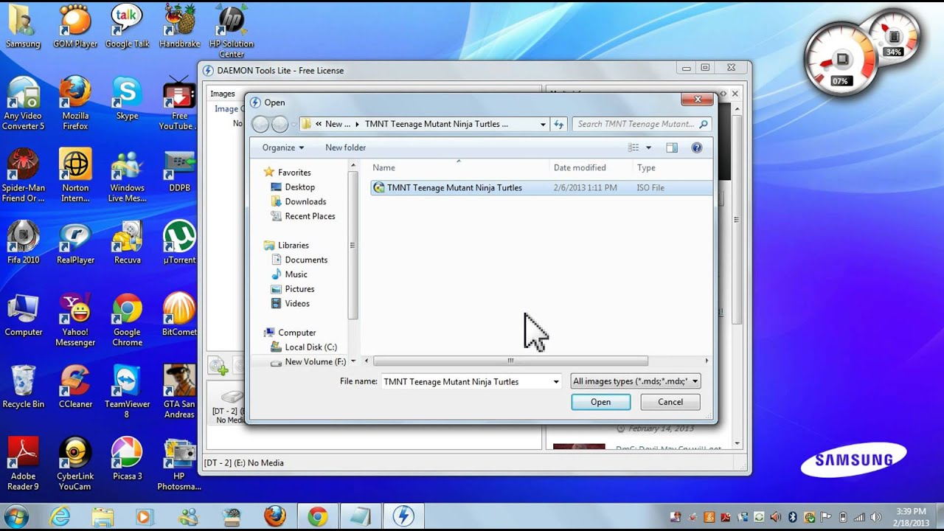Image resolution: width=944 pixels, height=531 pixels.
Task: Expand the recent pages arrow beside Forward
Action: tap(294, 124)
